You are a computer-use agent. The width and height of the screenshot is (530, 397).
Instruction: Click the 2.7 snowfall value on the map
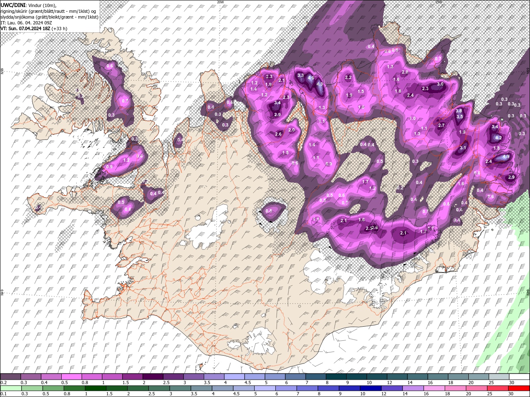pos(441,125)
